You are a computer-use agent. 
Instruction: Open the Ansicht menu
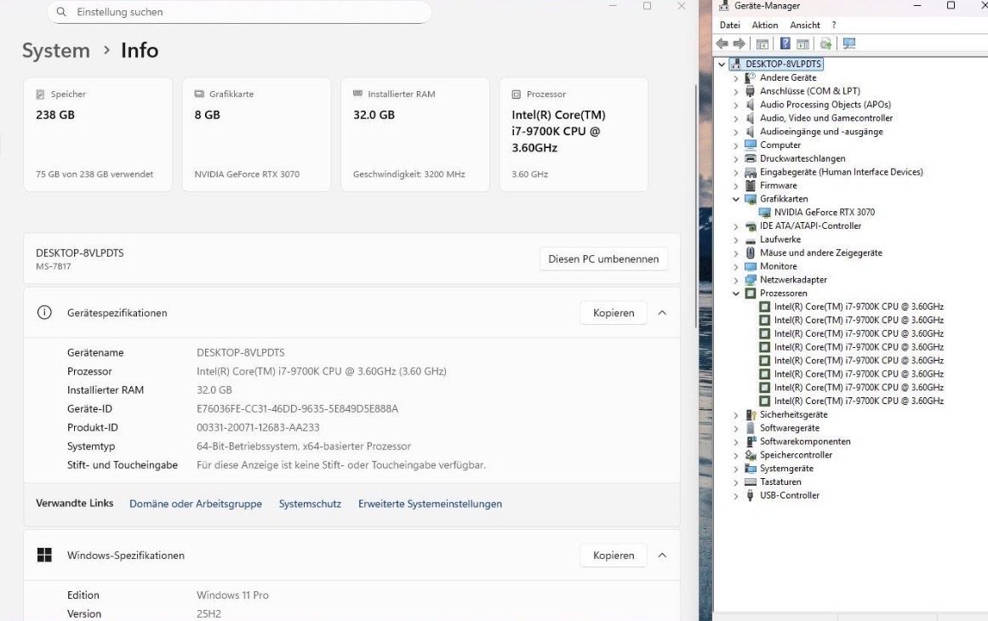tap(805, 26)
